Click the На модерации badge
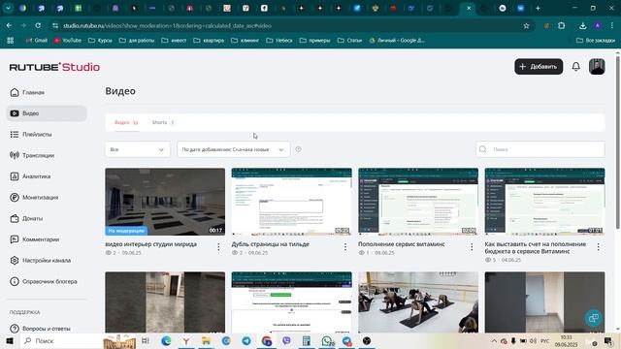 pyautogui.click(x=126, y=231)
